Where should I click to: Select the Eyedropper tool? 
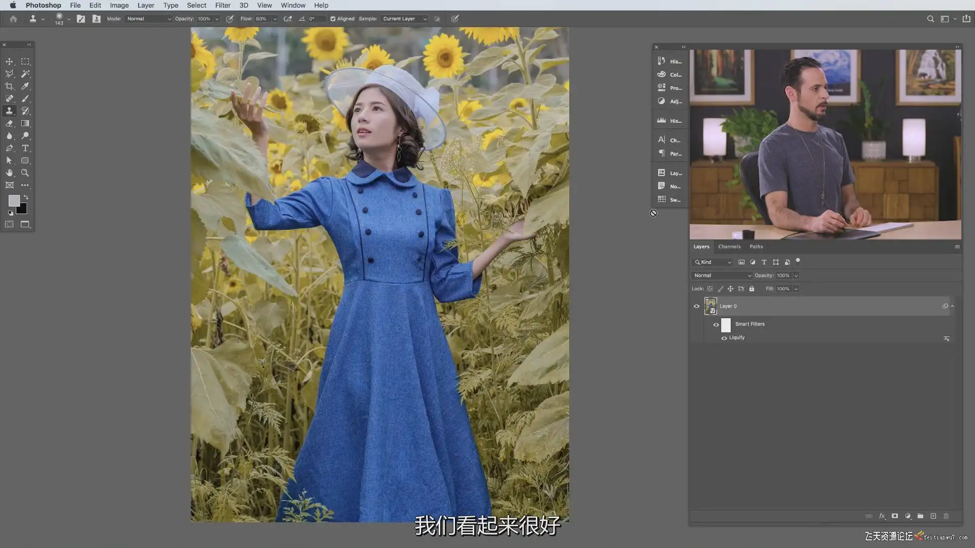click(x=25, y=86)
